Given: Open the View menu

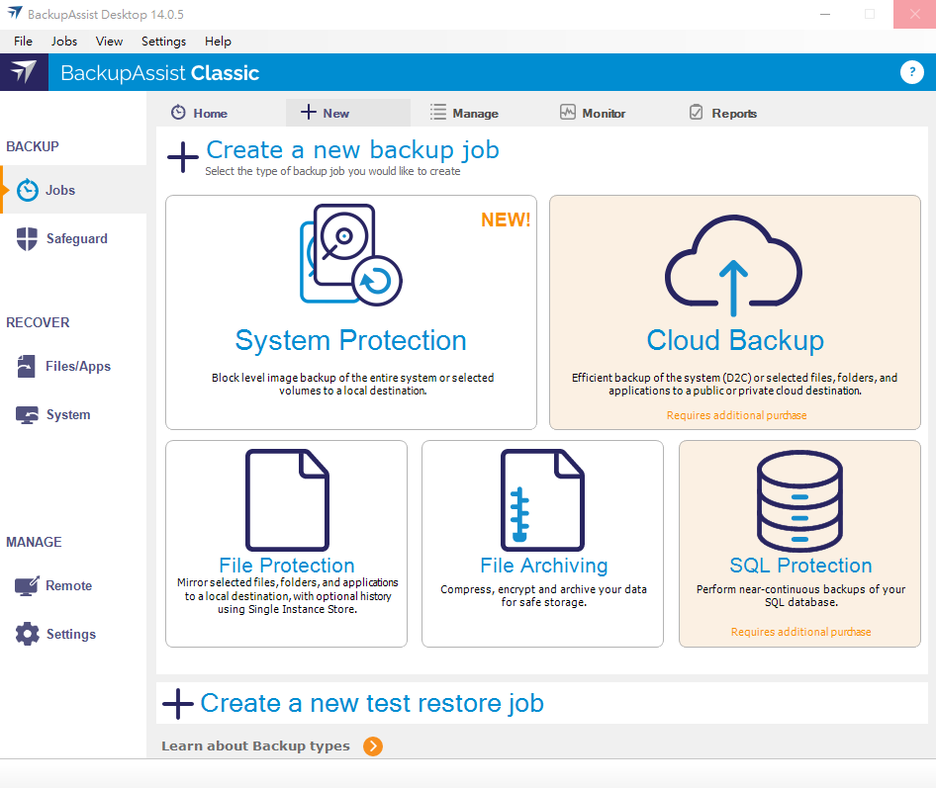Looking at the screenshot, I should (109, 42).
